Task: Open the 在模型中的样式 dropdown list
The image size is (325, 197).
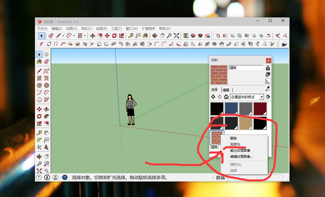Action: point(262,97)
